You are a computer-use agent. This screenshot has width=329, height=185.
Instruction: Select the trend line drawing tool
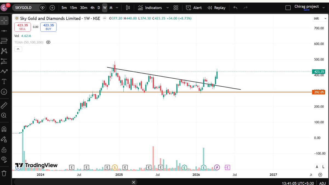[x=4, y=31]
